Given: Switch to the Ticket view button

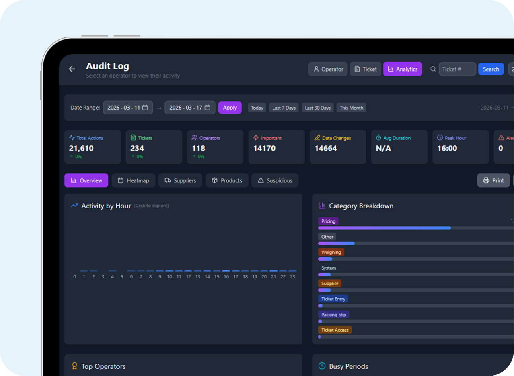Looking at the screenshot, I should (365, 69).
